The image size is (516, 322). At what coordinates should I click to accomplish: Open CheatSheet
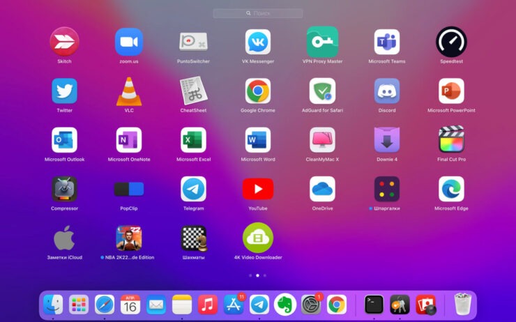[x=194, y=91]
